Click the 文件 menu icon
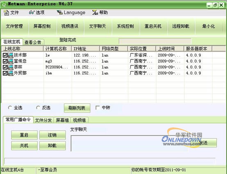 pyautogui.click(x=6, y=13)
